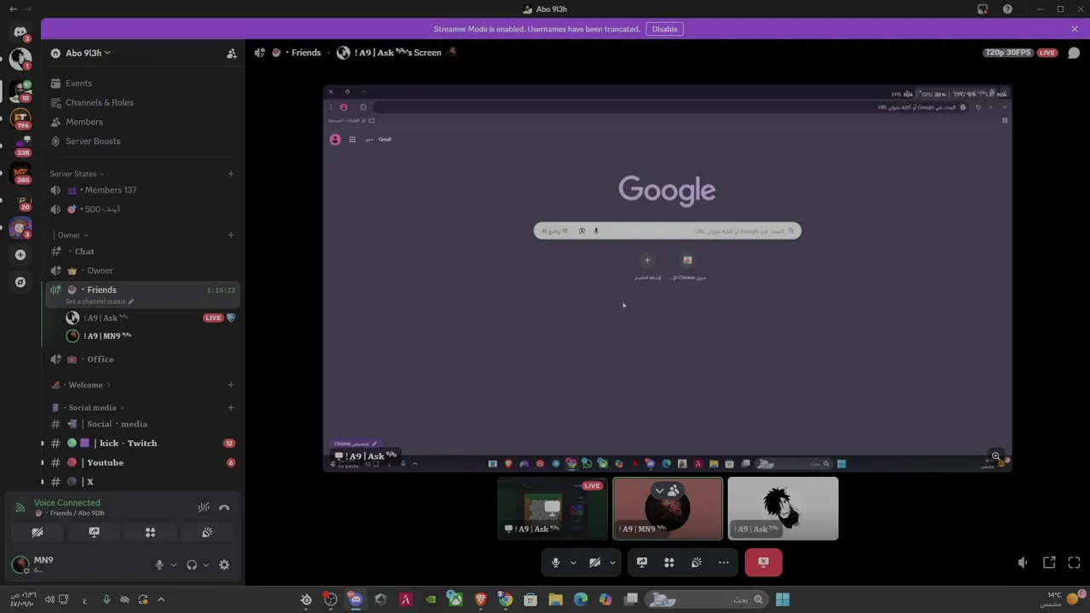Open activities from bottom control bar
1090x613 pixels.
pyautogui.click(x=669, y=562)
